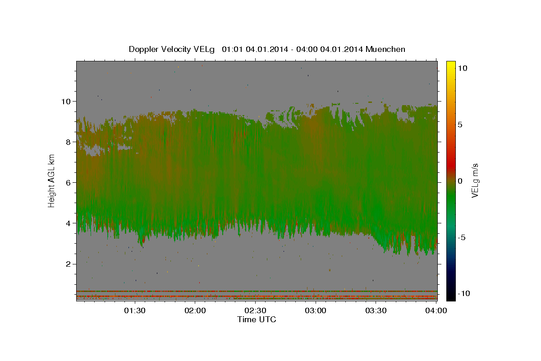This screenshot has height=361, width=541.
Task: Click the height tick label 4
Action: point(69,223)
